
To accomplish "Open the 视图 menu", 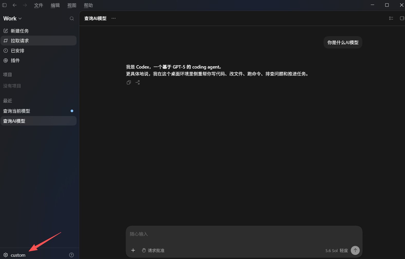I will pyautogui.click(x=72, y=5).
